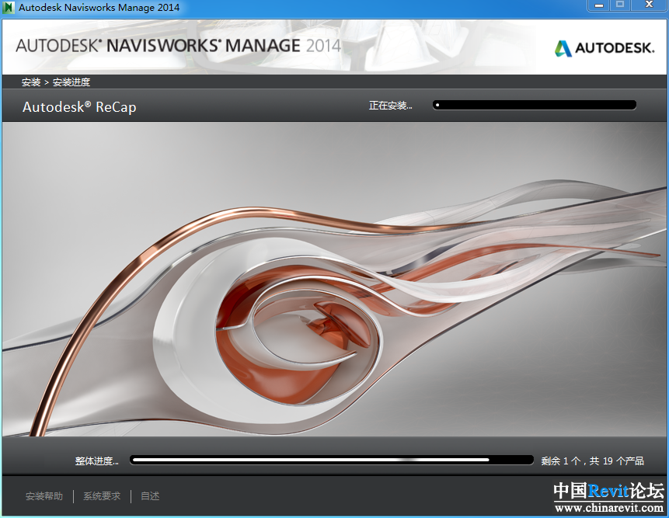Close the installer with the red X

(650, 5)
